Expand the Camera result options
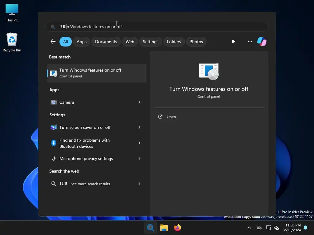 click(x=140, y=102)
